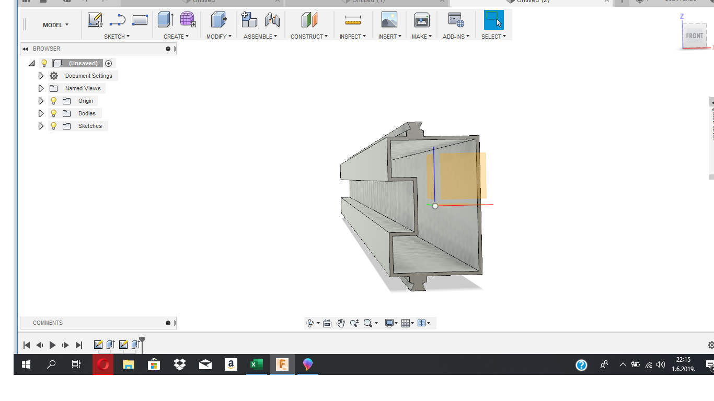Click the first sketch feature in timeline
This screenshot has width=714, height=401.
click(x=98, y=345)
